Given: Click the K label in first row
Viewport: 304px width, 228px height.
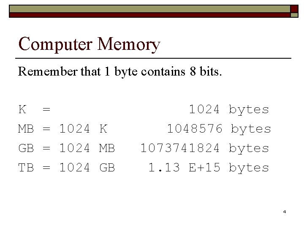Looking at the screenshot, I should [22, 109].
